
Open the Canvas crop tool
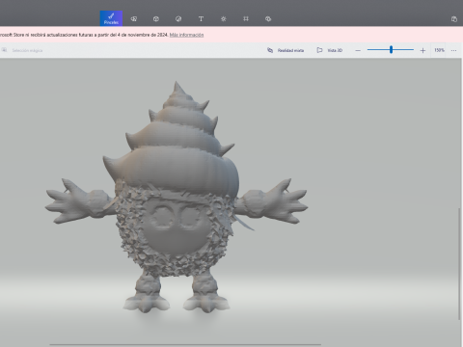point(246,19)
